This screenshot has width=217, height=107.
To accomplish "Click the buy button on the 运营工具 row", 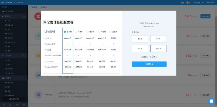I will coord(205,95).
